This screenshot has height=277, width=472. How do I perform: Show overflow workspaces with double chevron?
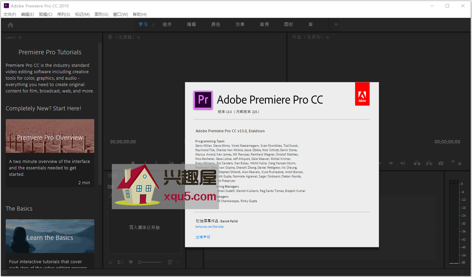(x=336, y=24)
